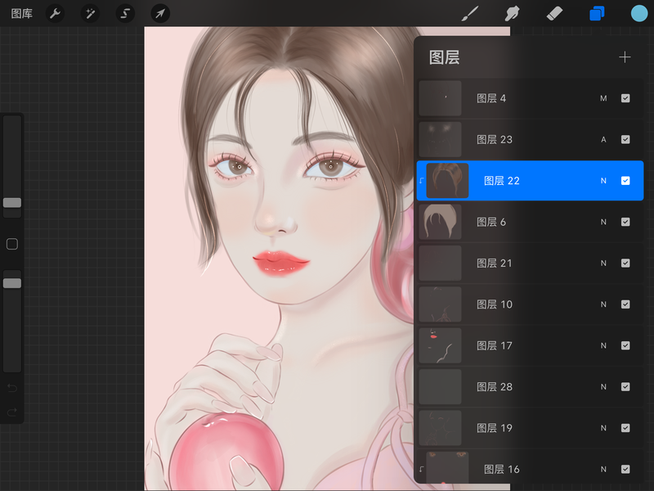Select the Eraser tool
The height and width of the screenshot is (491, 654).
click(554, 14)
